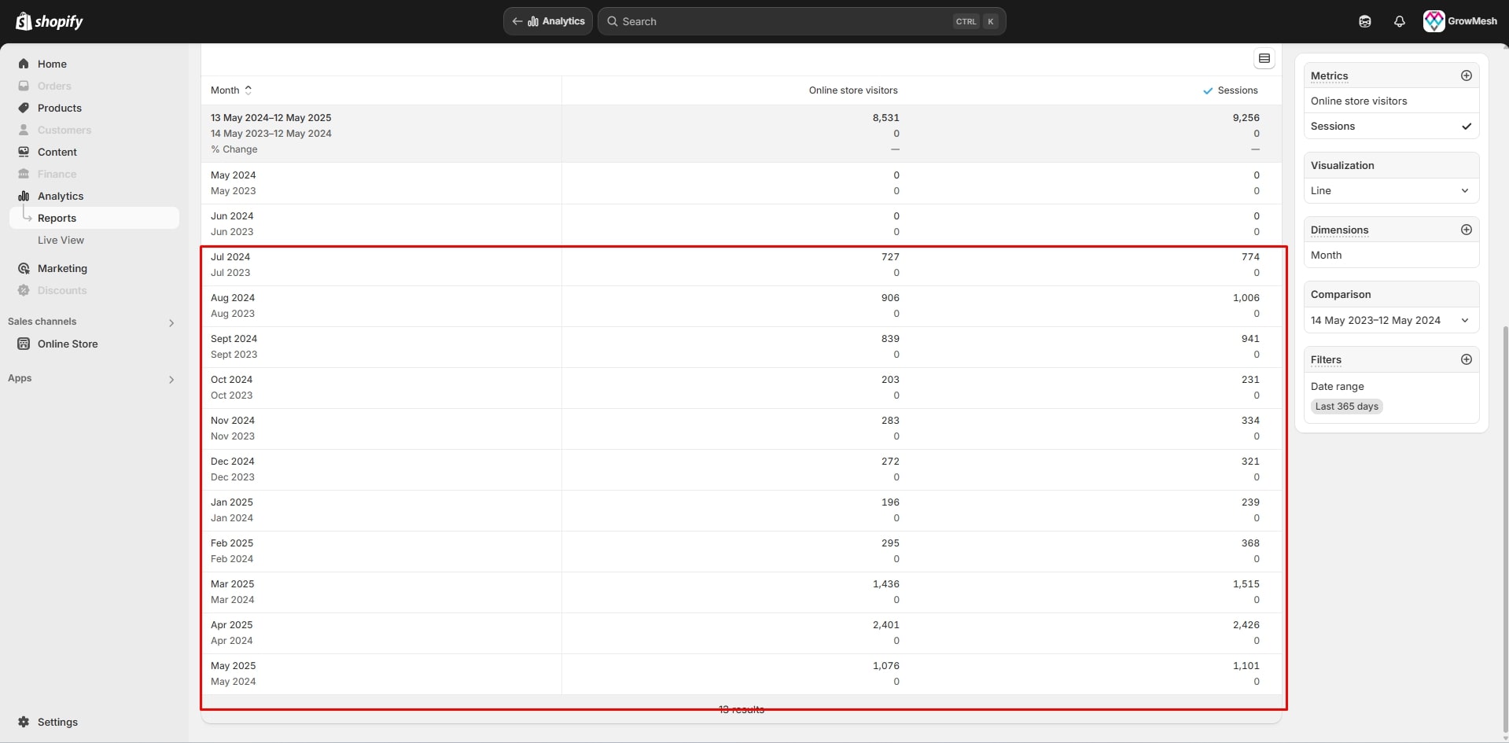The image size is (1509, 743).
Task: Toggle Sessions column header checkmark
Action: (1208, 90)
